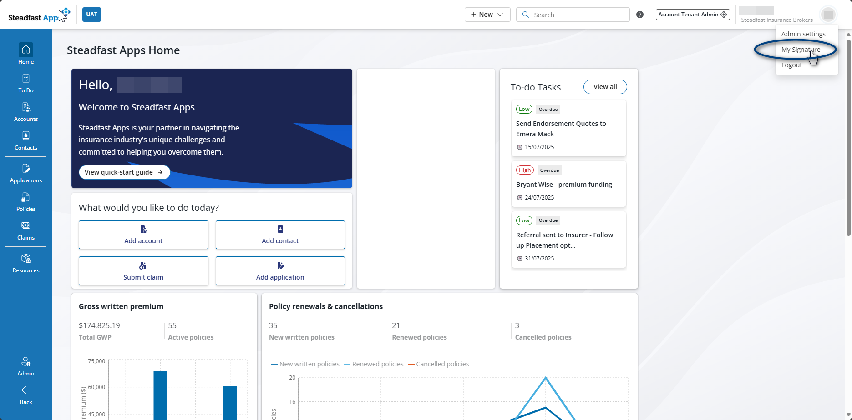
Task: Click the 24/07/2025 due date
Action: pyautogui.click(x=539, y=198)
